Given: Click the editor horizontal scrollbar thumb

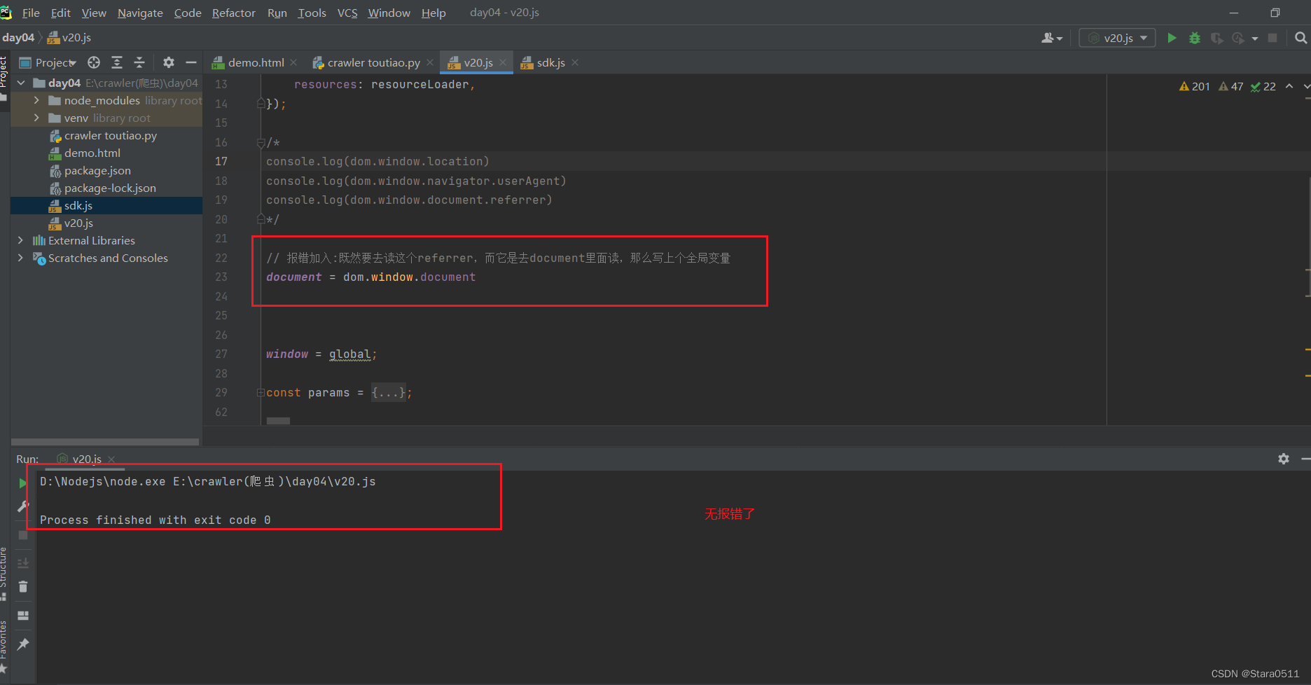Looking at the screenshot, I should (x=278, y=421).
